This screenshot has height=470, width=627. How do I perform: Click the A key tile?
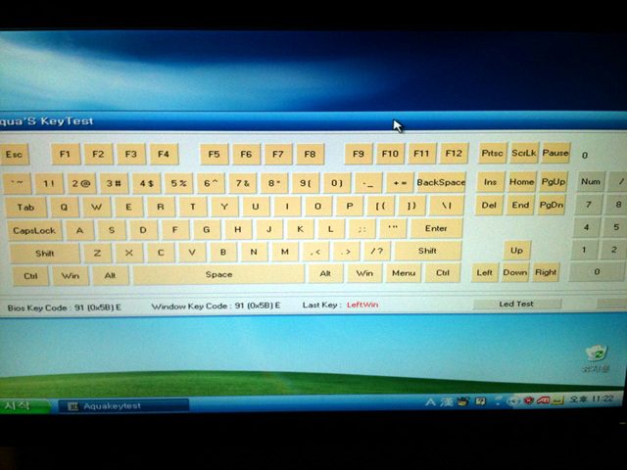pos(80,230)
